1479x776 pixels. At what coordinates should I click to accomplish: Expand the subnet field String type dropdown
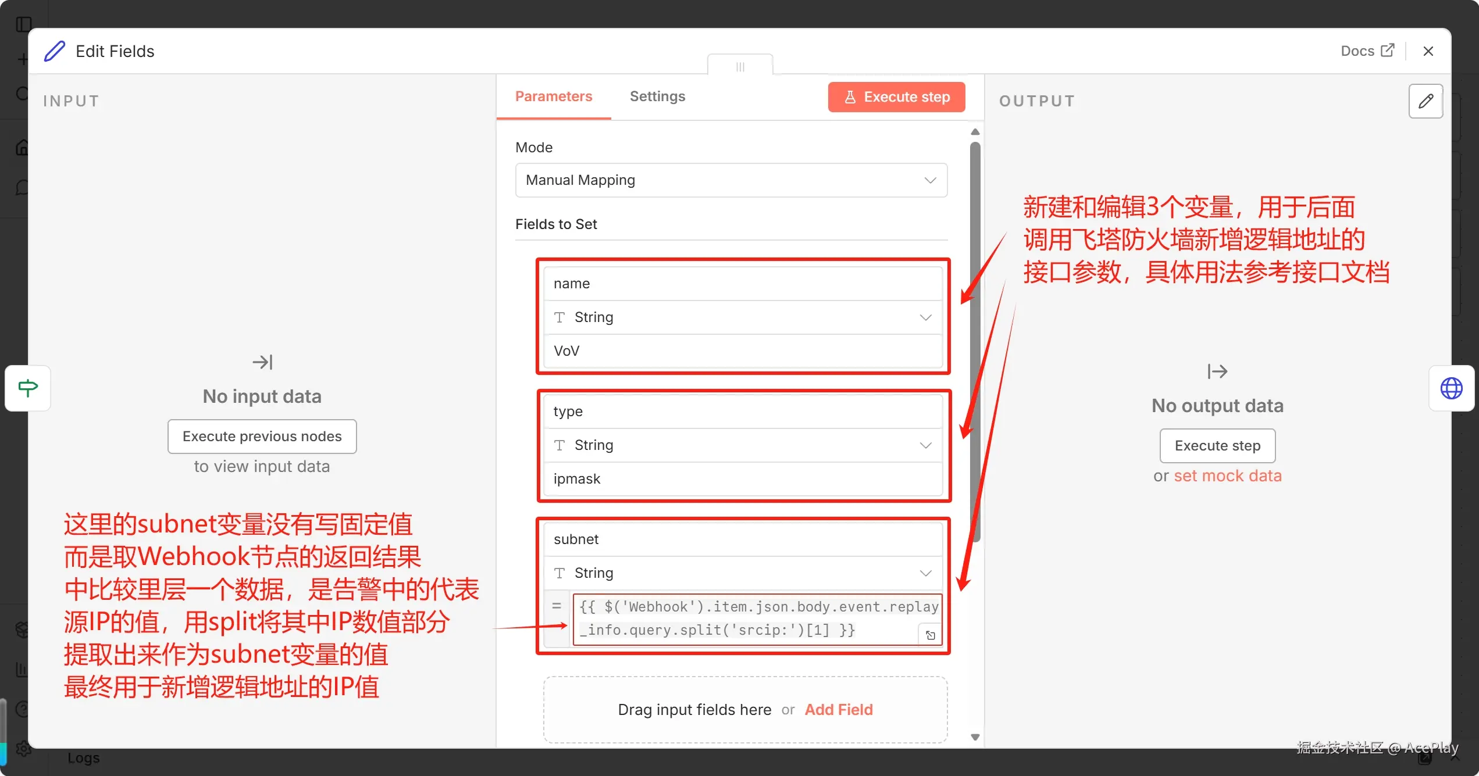743,573
